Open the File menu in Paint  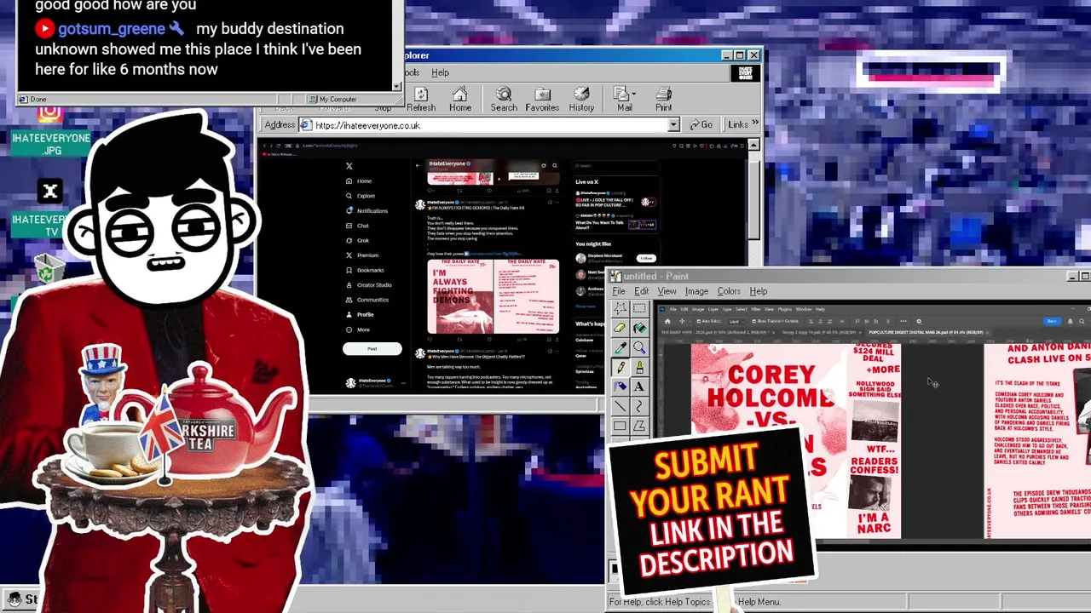(x=619, y=291)
